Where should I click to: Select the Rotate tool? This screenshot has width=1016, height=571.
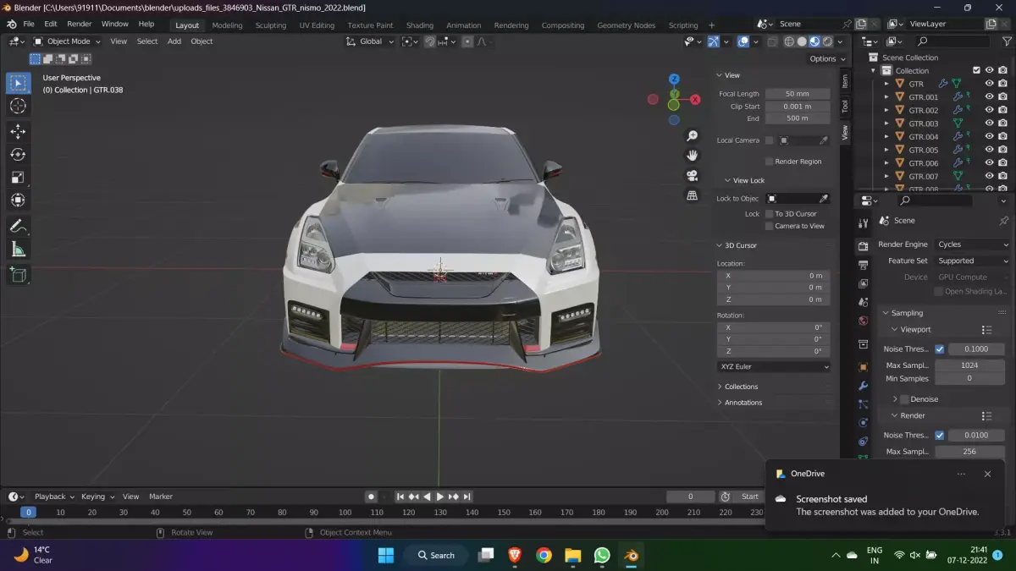point(18,154)
